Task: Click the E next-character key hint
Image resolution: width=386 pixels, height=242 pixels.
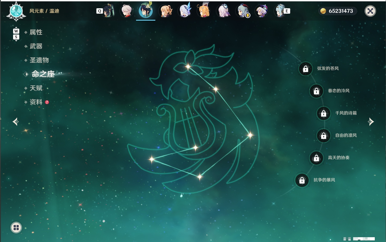Action: [287, 11]
